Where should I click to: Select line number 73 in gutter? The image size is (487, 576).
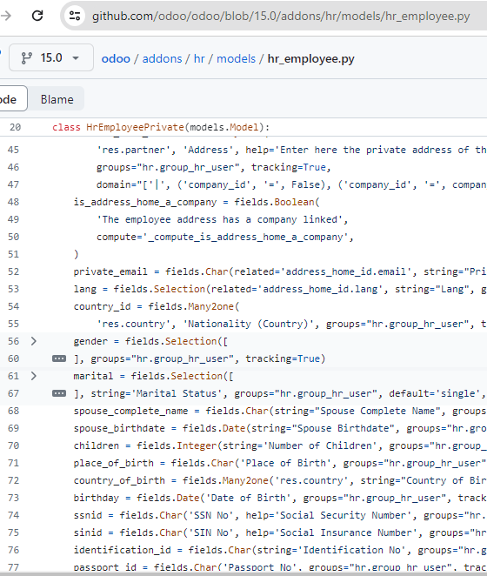click(14, 498)
